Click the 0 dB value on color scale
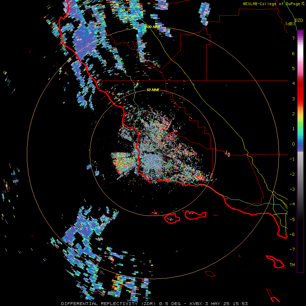 click(x=293, y=144)
